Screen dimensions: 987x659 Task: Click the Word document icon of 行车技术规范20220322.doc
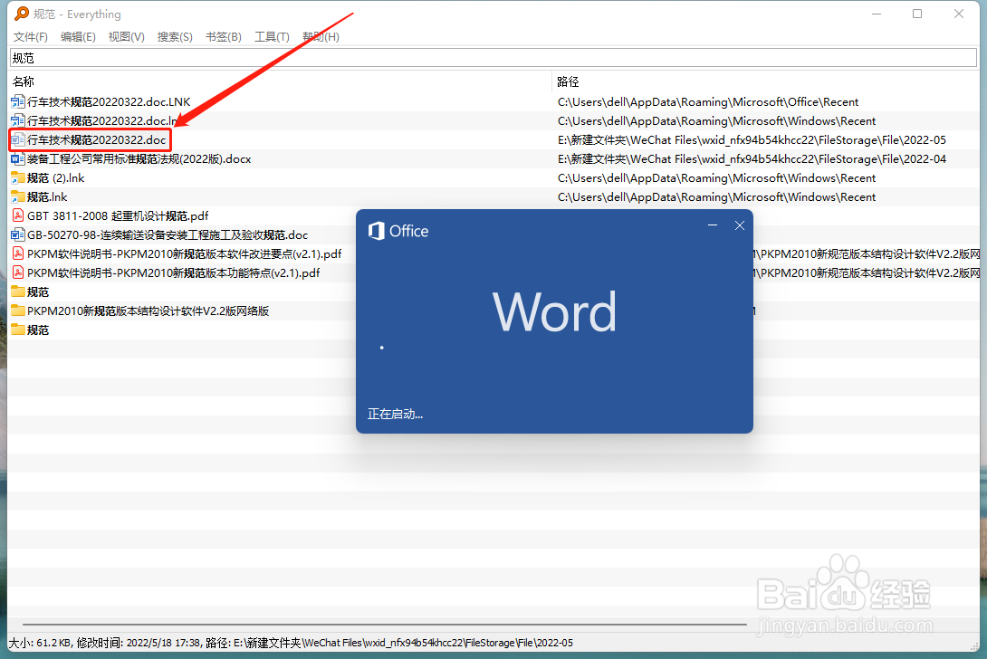[17, 139]
